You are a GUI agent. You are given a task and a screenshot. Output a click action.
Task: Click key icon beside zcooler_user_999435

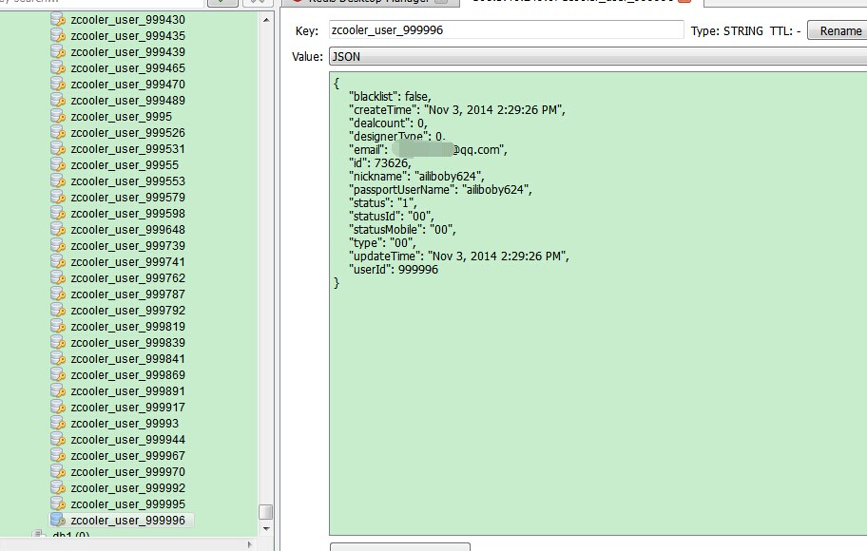tap(58, 35)
